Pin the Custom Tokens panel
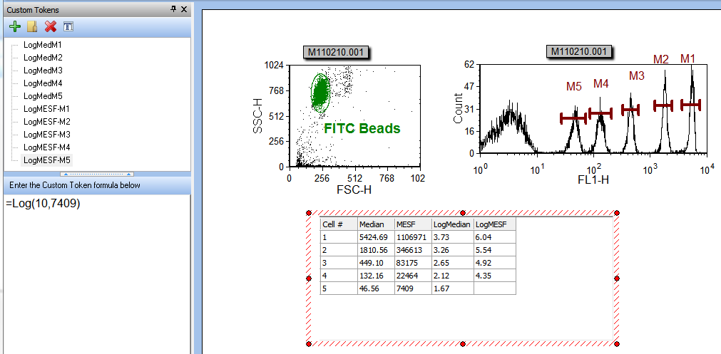The width and height of the screenshot is (721, 354). pyautogui.click(x=173, y=9)
